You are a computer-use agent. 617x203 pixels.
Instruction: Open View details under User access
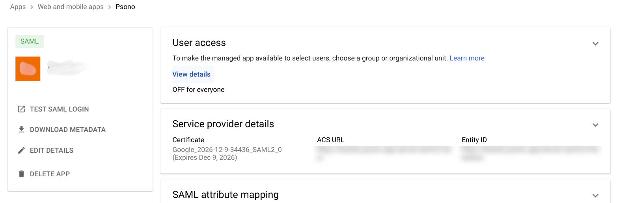coord(192,74)
